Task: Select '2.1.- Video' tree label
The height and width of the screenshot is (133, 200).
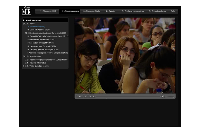Action: point(30,24)
